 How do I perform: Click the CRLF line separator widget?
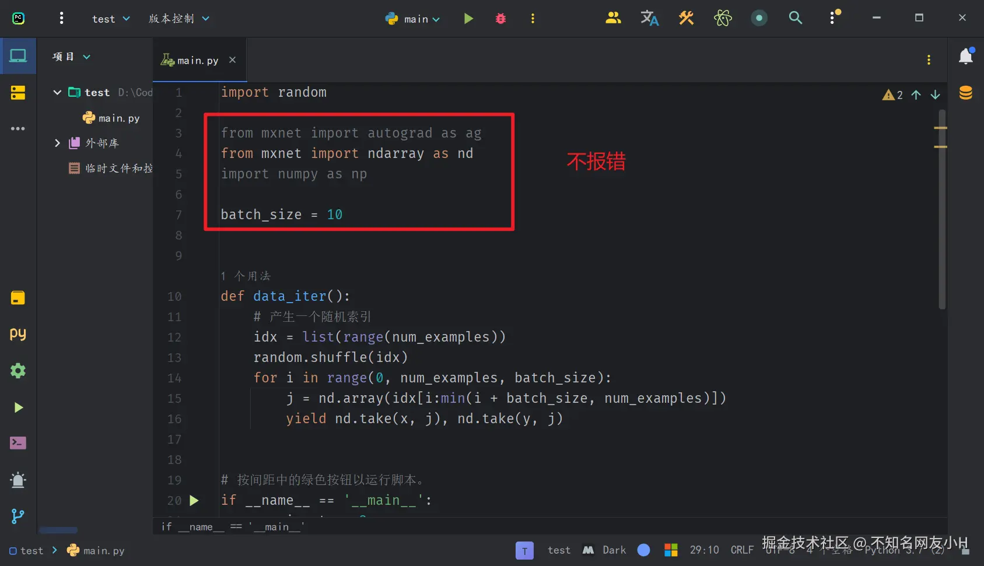click(742, 550)
